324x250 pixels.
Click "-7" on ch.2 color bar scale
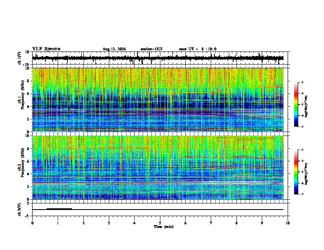click(302, 194)
